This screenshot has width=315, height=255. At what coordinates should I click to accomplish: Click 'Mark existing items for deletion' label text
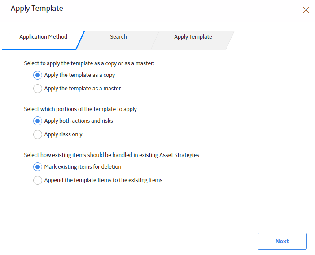coord(83,167)
